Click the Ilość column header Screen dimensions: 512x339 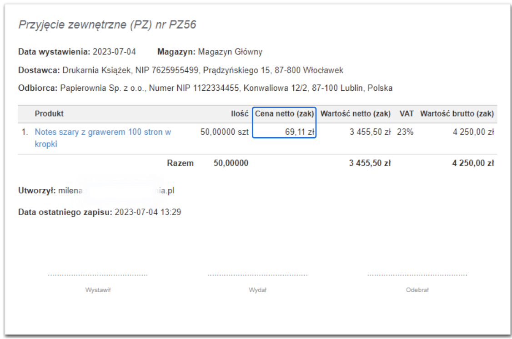[240, 114]
